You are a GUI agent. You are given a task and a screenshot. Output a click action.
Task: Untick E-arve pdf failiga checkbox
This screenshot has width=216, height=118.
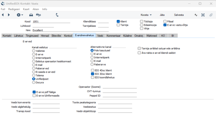pos(34,92)
